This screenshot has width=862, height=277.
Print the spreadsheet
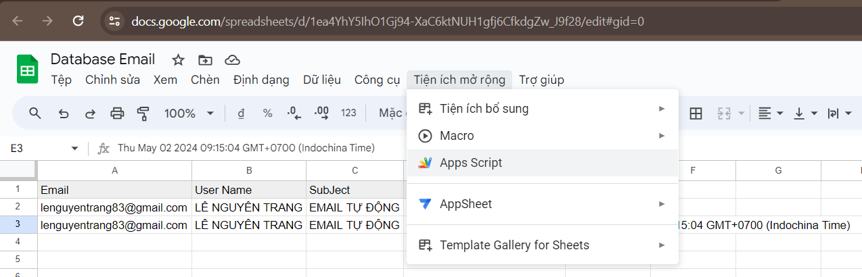tap(117, 113)
